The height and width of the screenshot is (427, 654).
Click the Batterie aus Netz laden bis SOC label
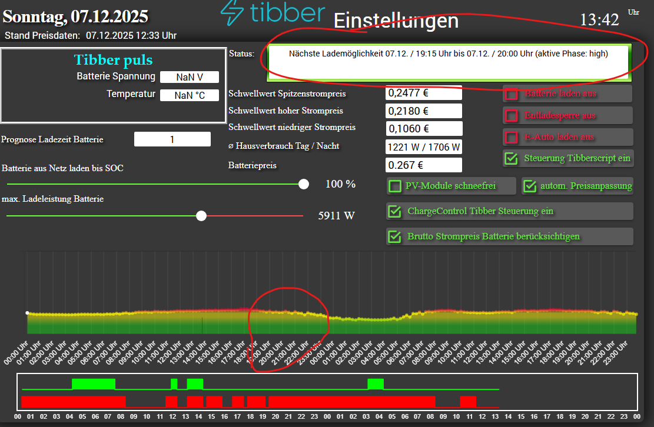(x=62, y=168)
